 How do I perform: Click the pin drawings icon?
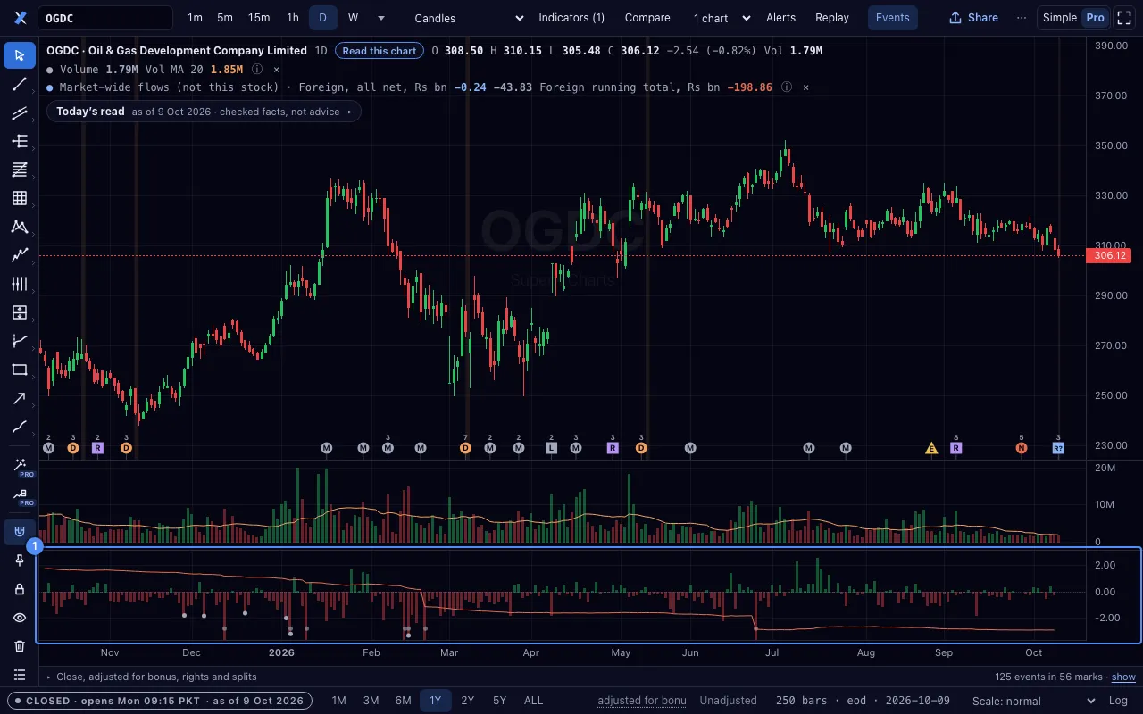point(20,560)
